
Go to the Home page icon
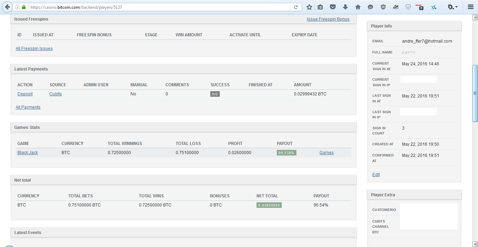358,7
